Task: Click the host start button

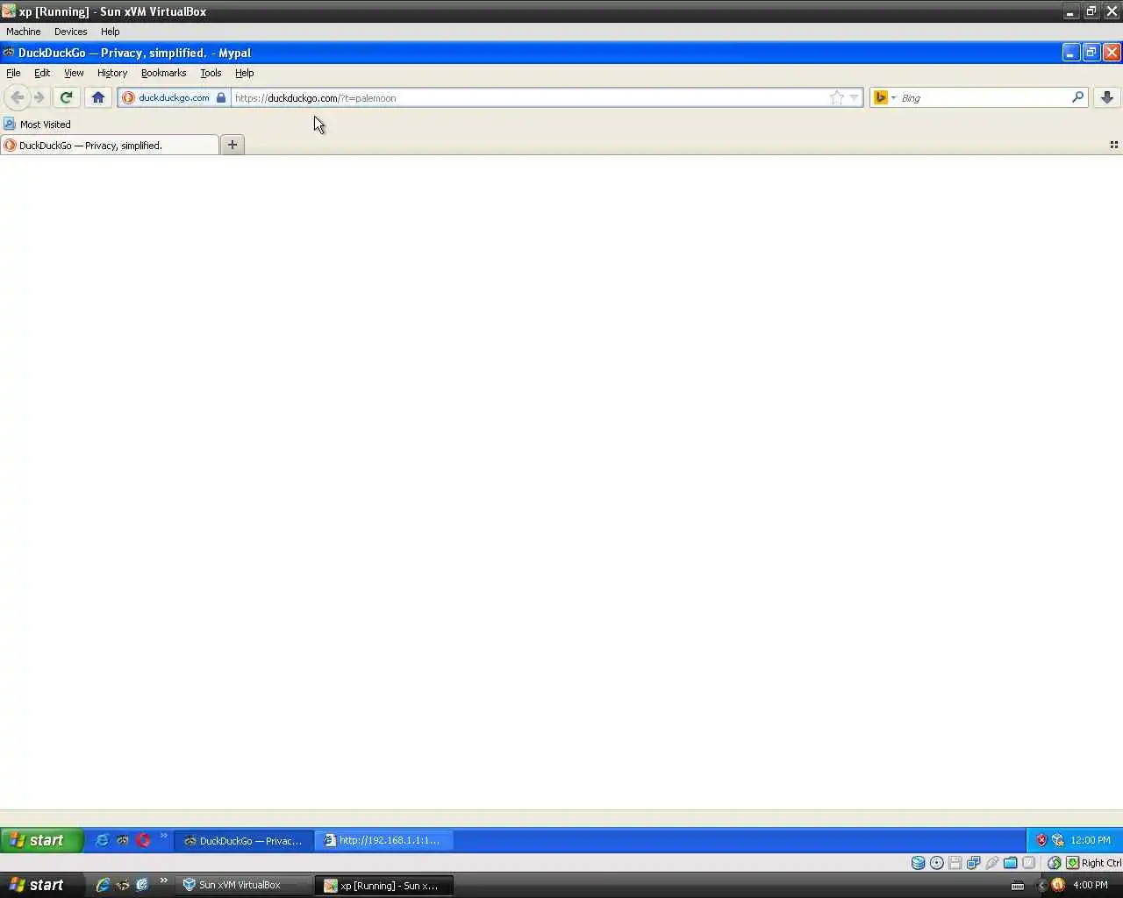Action: pyautogui.click(x=42, y=885)
